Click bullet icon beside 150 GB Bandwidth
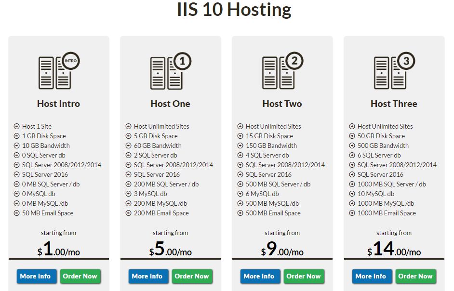Image resolution: width=454 pixels, height=291 pixels. coord(240,145)
